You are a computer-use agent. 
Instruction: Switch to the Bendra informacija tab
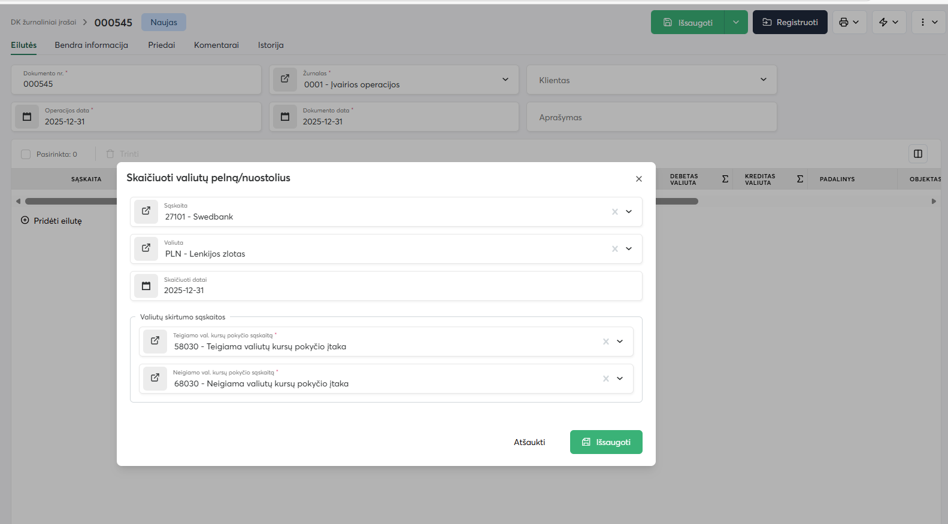point(91,45)
